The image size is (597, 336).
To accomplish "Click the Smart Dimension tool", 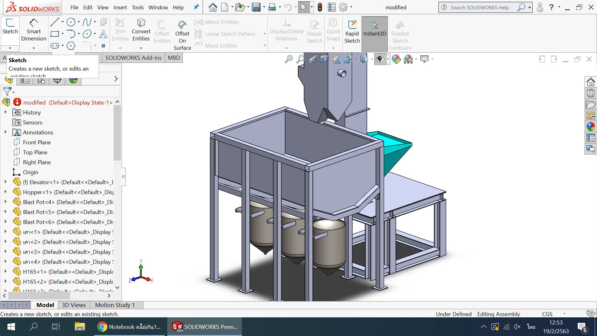I will (x=34, y=30).
